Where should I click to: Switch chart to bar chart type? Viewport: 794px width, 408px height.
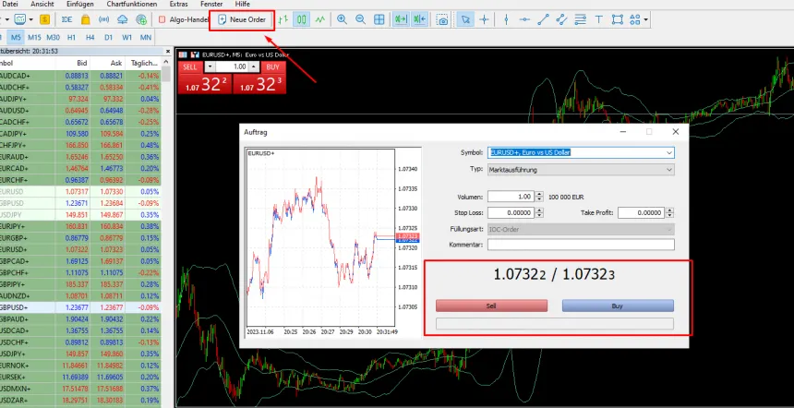click(x=283, y=19)
